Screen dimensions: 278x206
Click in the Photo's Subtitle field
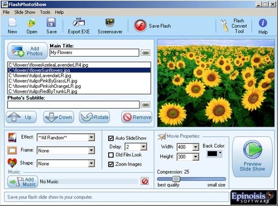73,105
